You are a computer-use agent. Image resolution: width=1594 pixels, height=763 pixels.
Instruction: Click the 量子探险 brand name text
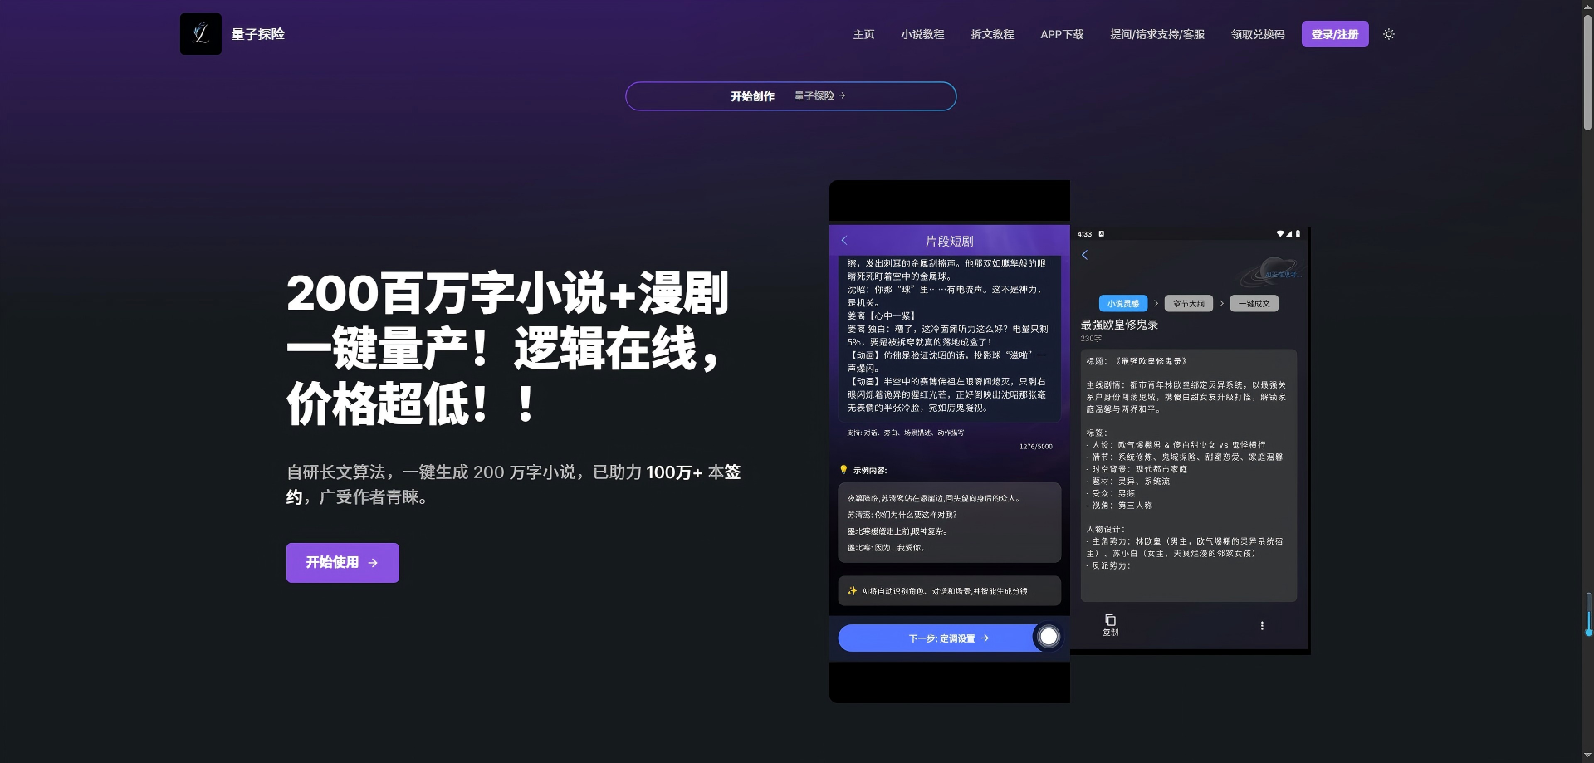point(258,34)
